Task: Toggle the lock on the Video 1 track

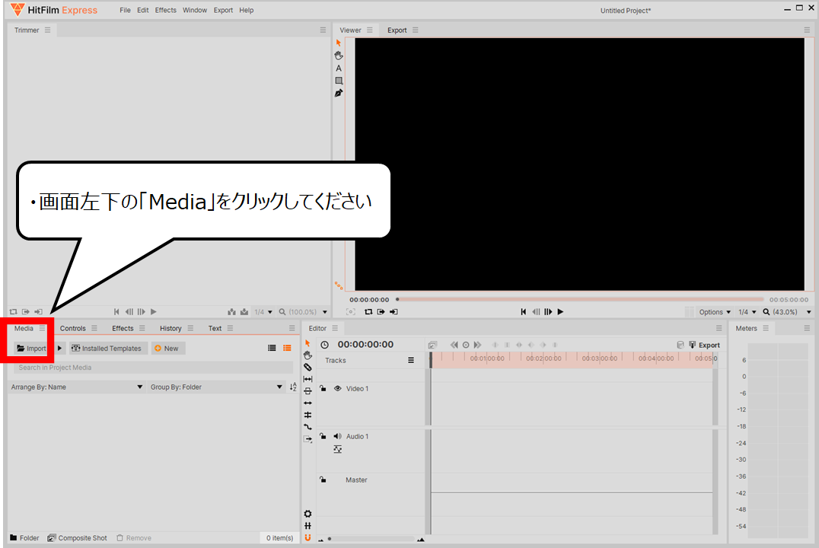Action: (x=323, y=389)
